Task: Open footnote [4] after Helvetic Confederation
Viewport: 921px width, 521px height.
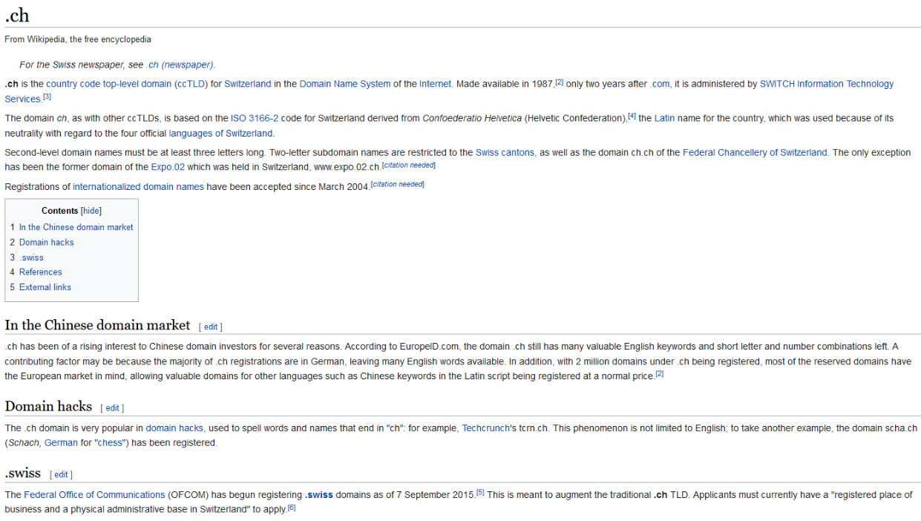Action: tap(632, 116)
